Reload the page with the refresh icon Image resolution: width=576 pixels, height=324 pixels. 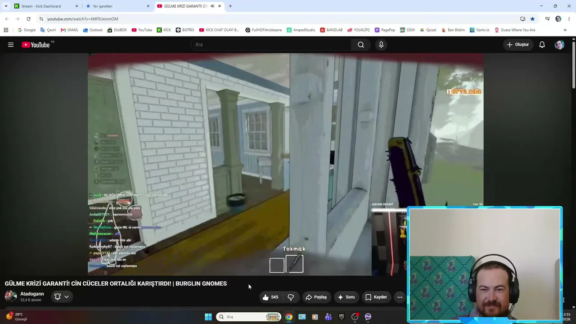28,19
